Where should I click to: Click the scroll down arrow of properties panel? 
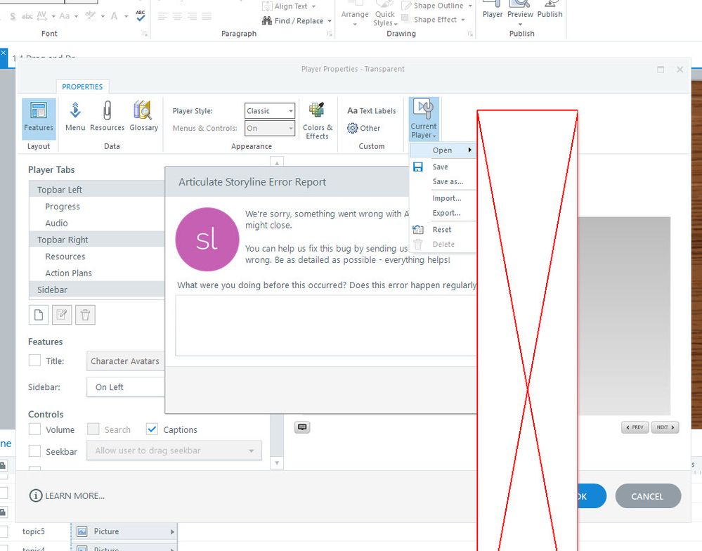click(x=277, y=463)
